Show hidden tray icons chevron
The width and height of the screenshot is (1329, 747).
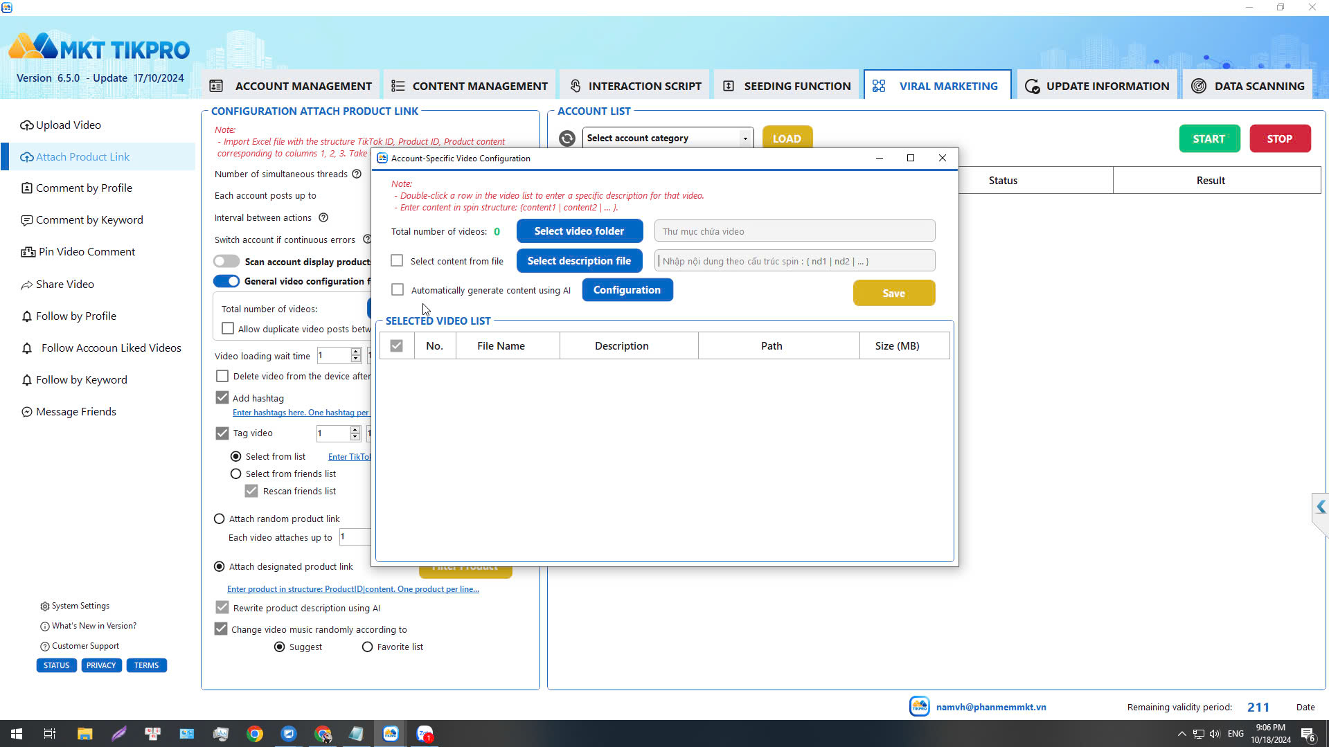(1181, 734)
